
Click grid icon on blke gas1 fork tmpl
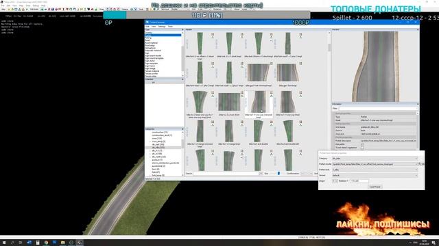pos(300,64)
